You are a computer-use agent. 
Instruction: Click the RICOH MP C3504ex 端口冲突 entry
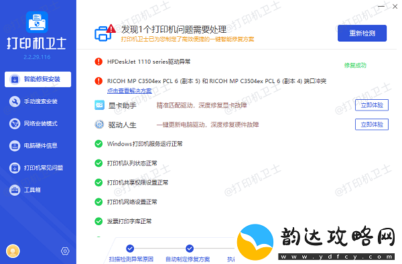tap(216, 81)
